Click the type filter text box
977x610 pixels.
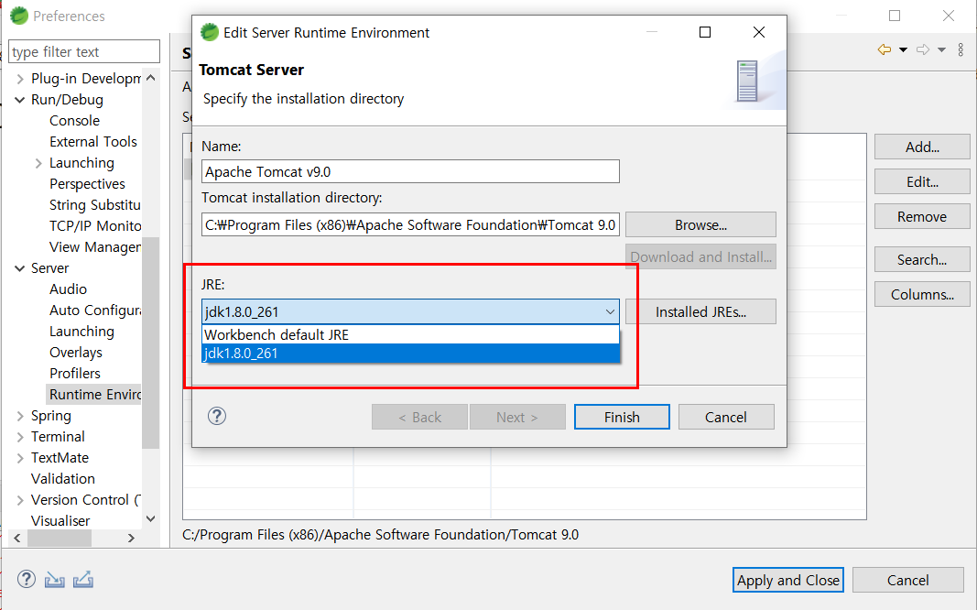84,51
